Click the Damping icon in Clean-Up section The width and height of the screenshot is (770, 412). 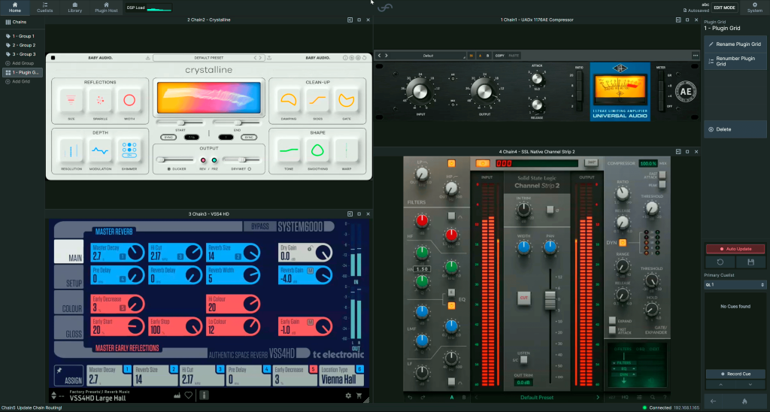click(288, 101)
